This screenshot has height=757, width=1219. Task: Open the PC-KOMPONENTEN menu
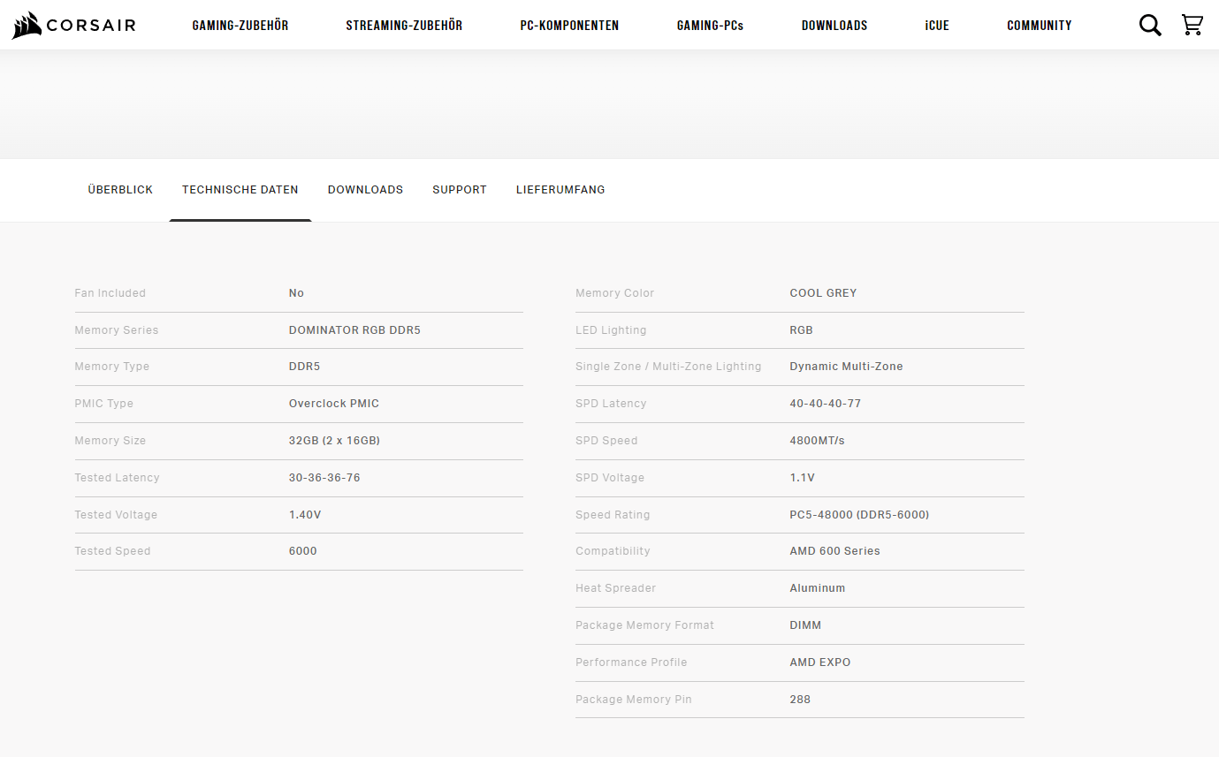click(x=569, y=26)
